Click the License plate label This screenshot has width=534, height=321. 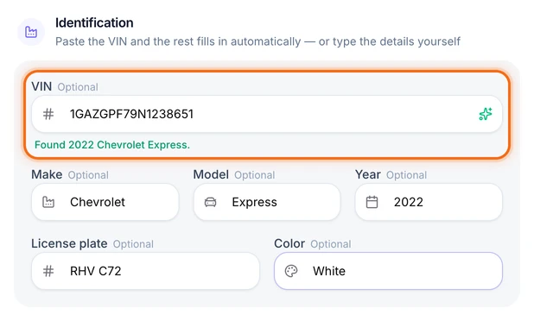tap(69, 243)
